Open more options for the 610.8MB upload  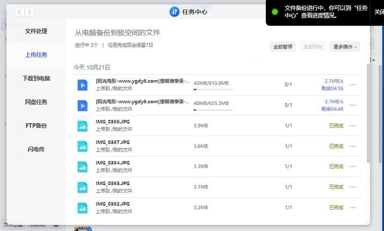click(x=353, y=84)
